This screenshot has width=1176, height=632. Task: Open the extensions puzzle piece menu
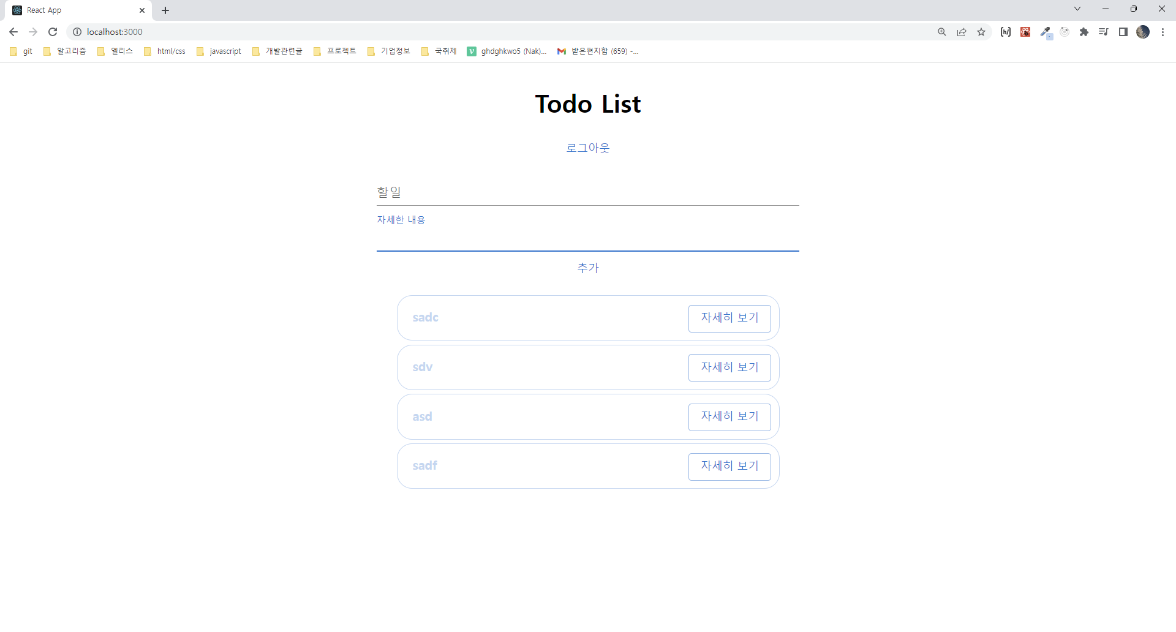pyautogui.click(x=1085, y=31)
